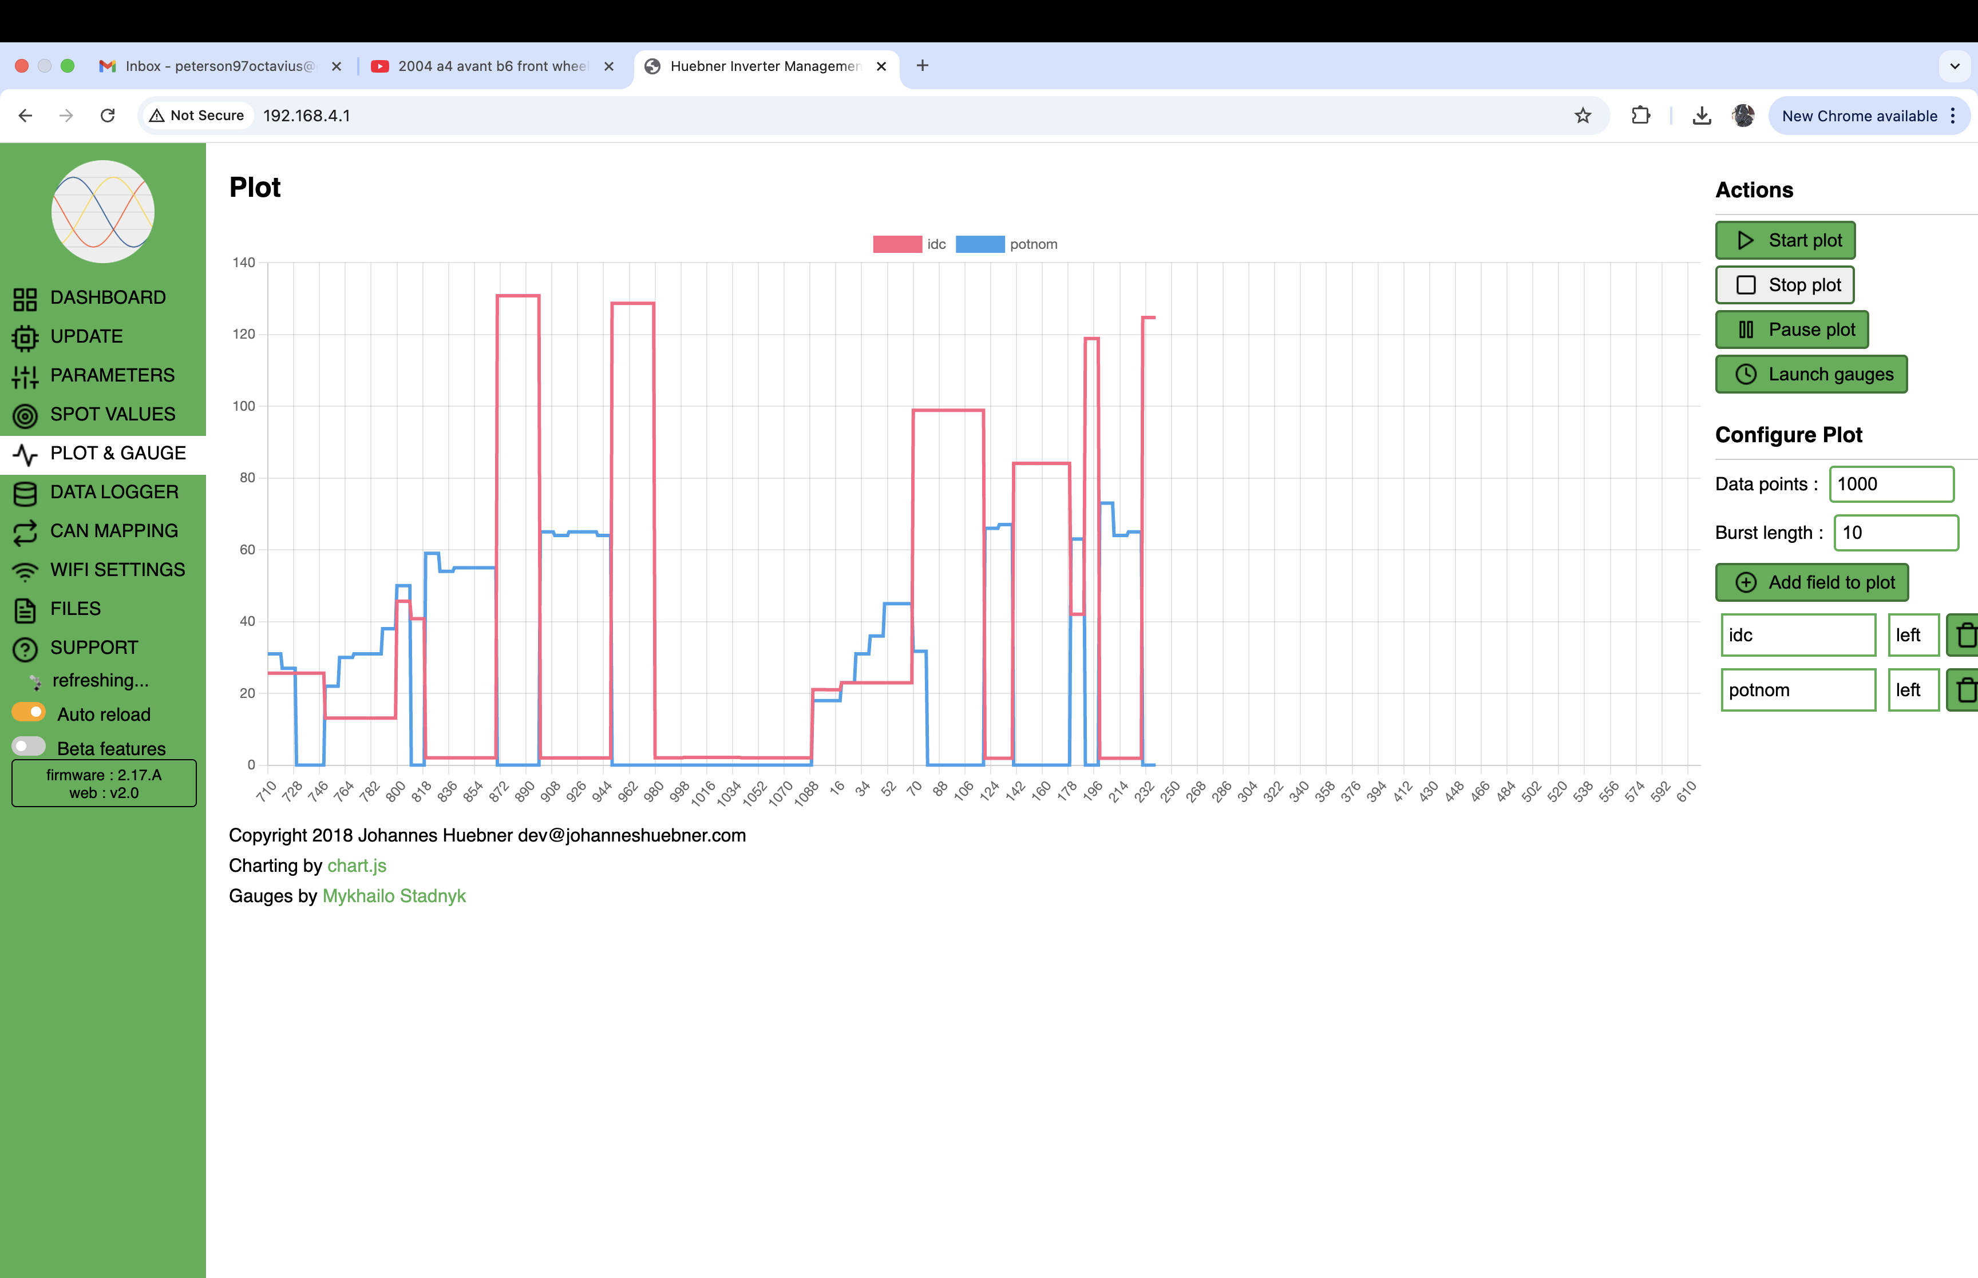Click the potnom blue legend swatch

(979, 244)
